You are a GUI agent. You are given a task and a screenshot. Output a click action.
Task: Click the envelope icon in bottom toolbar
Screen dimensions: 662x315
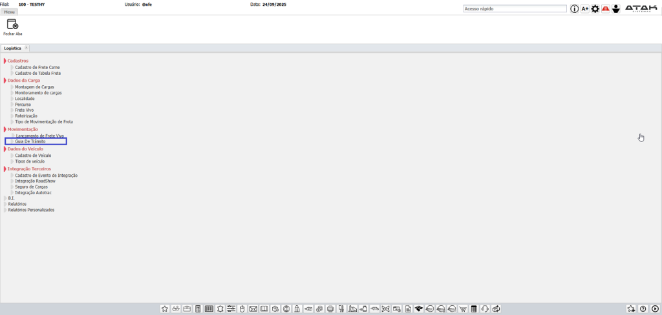253,309
